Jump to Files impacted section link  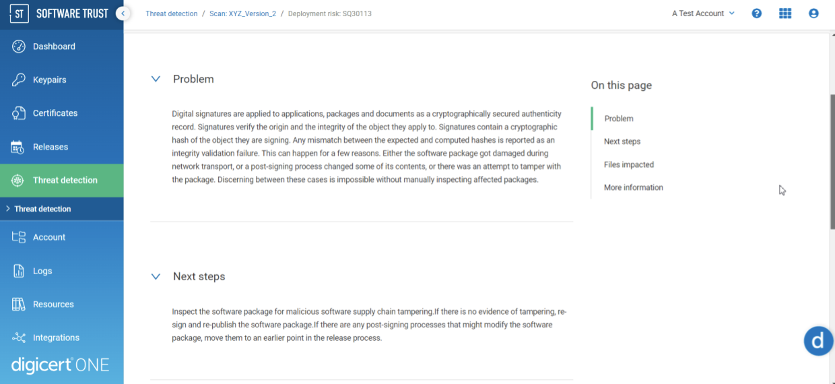pos(629,164)
